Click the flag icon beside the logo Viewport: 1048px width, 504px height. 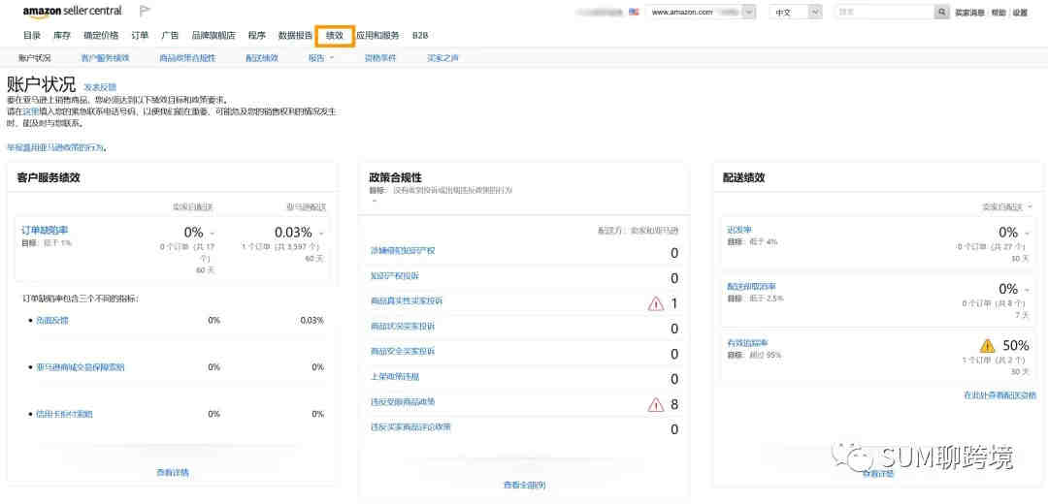coord(145,12)
